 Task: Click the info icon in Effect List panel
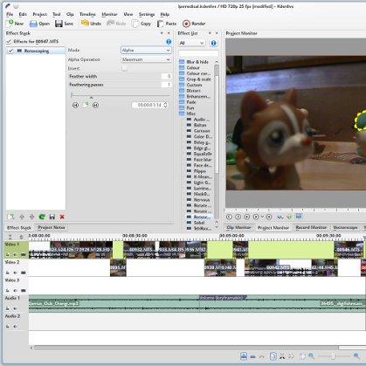point(213,43)
